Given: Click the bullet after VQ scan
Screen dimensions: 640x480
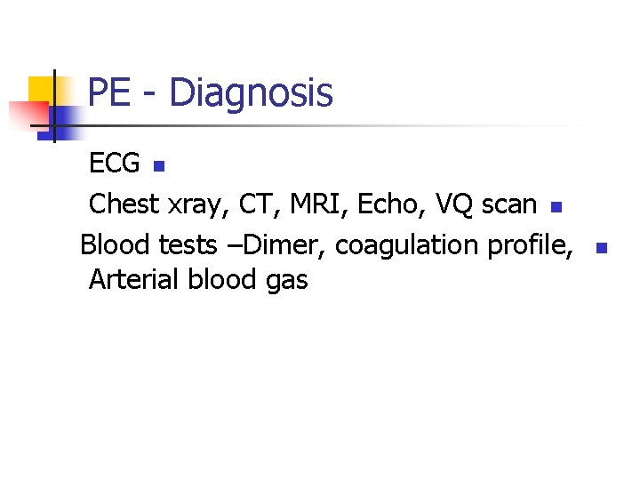Looking at the screenshot, I should tap(555, 208).
